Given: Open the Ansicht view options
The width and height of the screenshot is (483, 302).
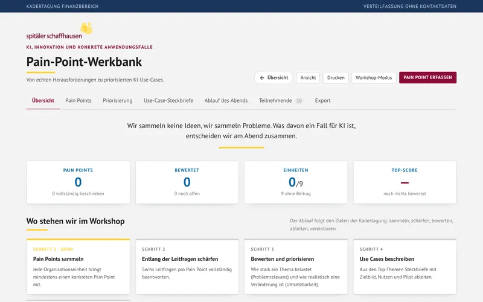Looking at the screenshot, I should [x=308, y=78].
